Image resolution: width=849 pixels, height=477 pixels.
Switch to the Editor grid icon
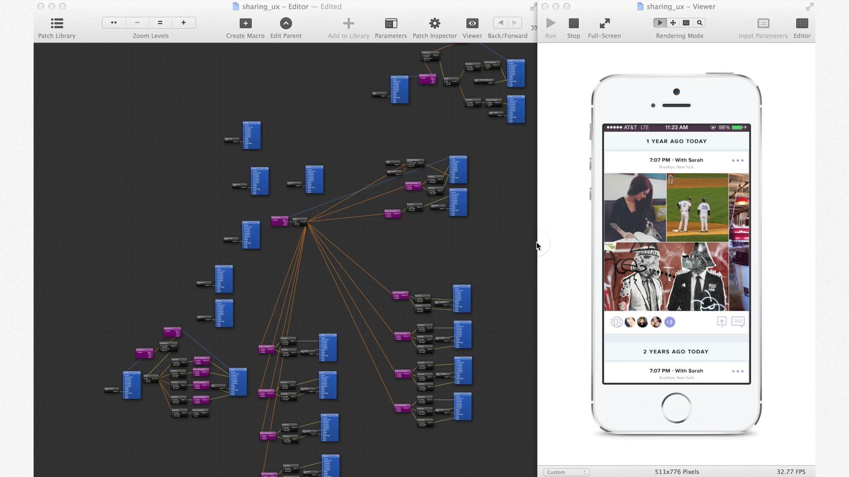pyautogui.click(x=801, y=23)
